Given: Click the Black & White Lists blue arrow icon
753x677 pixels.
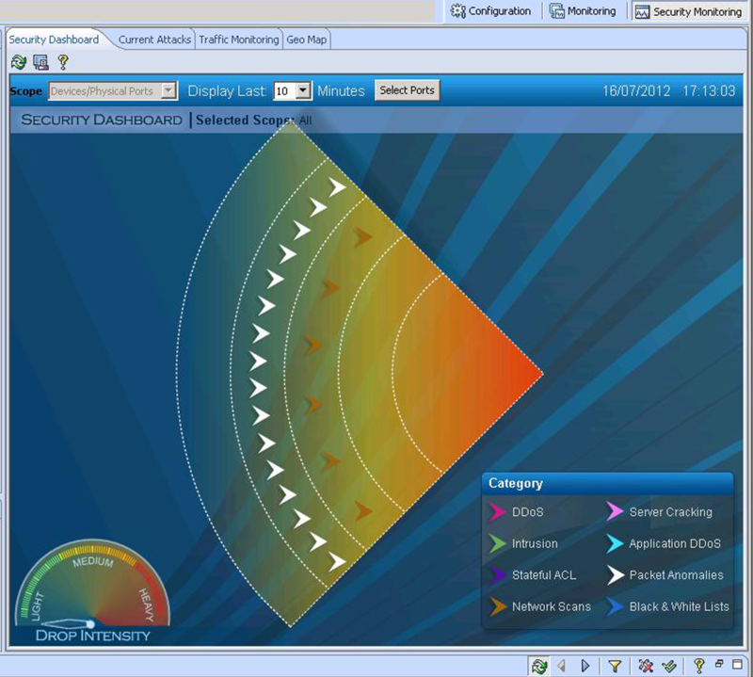Looking at the screenshot, I should (615, 606).
